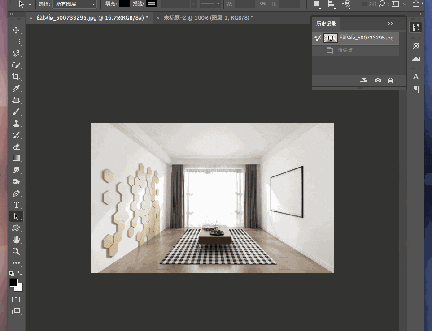The height and width of the screenshot is (331, 432).
Task: Toggle history brush source for 消失点
Action: [x=318, y=50]
